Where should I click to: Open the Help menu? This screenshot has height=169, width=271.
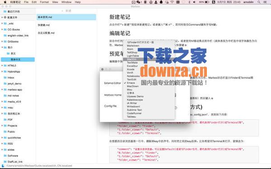(x=78, y=2)
